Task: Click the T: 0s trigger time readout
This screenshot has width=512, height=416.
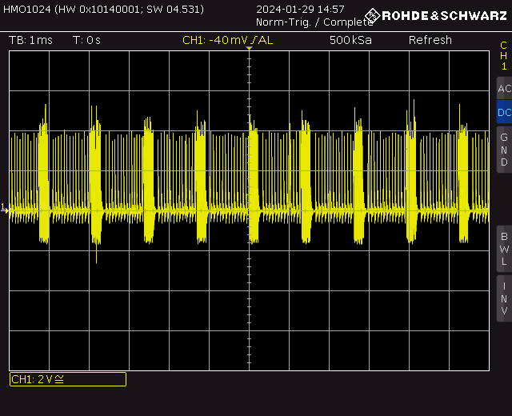Action: tap(86, 40)
